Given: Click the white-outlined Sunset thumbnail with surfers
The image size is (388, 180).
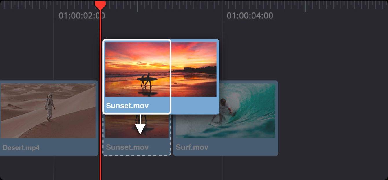Looking at the screenshot, I should click(x=137, y=69).
